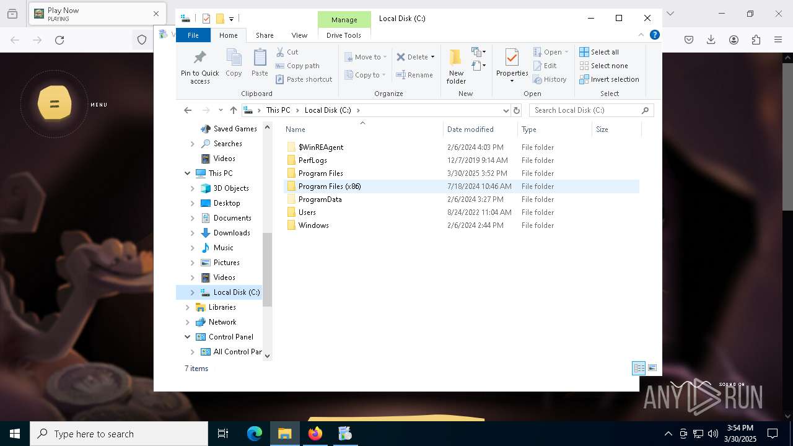The width and height of the screenshot is (793, 446).
Task: Click Select all in ribbon
Action: (x=599, y=52)
